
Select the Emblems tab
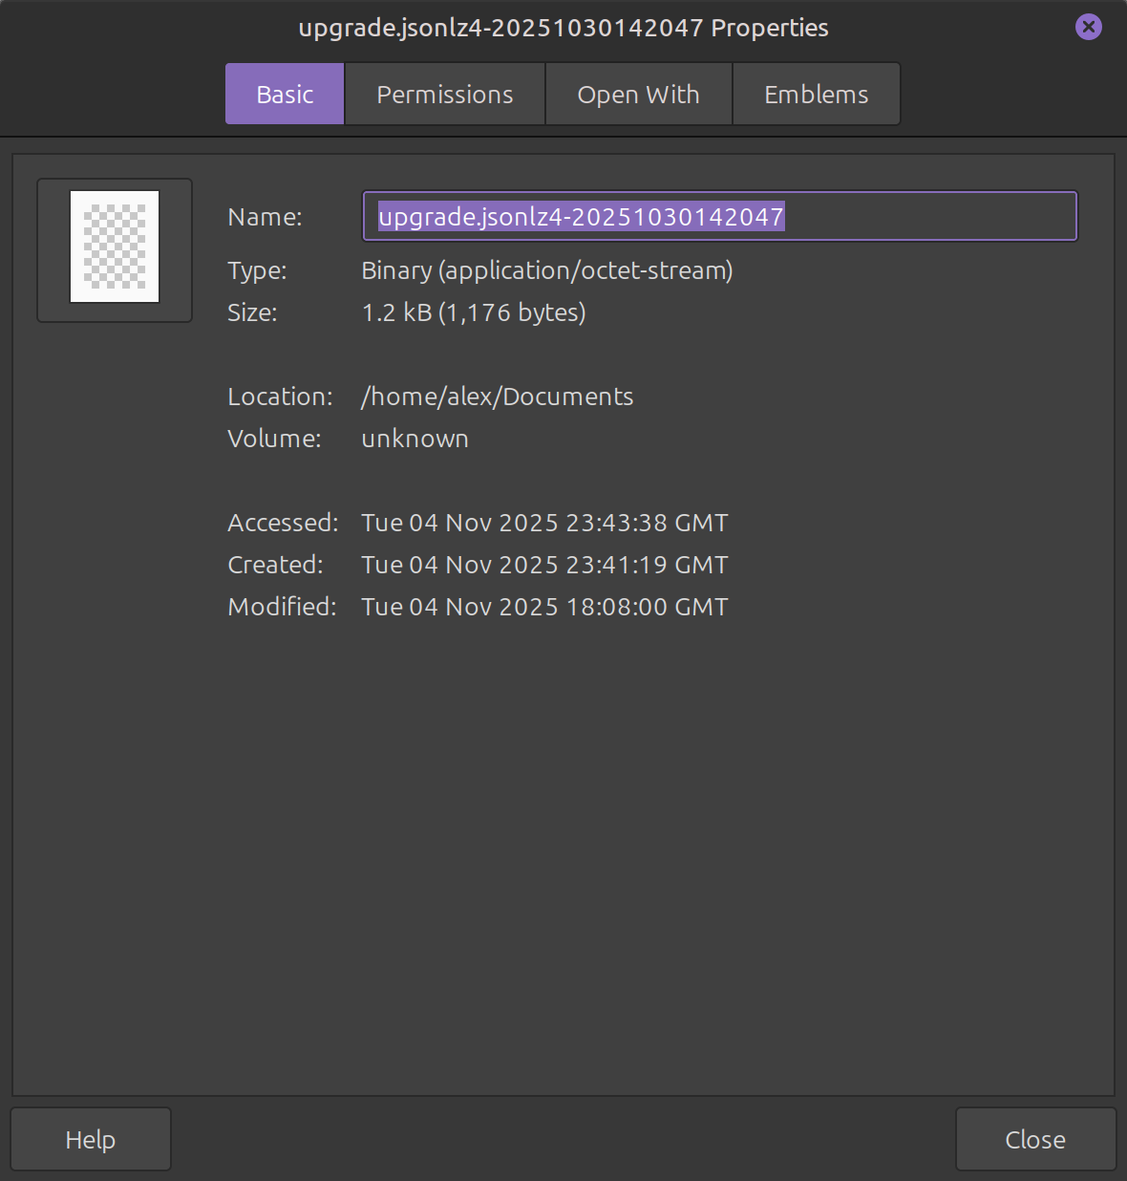pyautogui.click(x=816, y=95)
